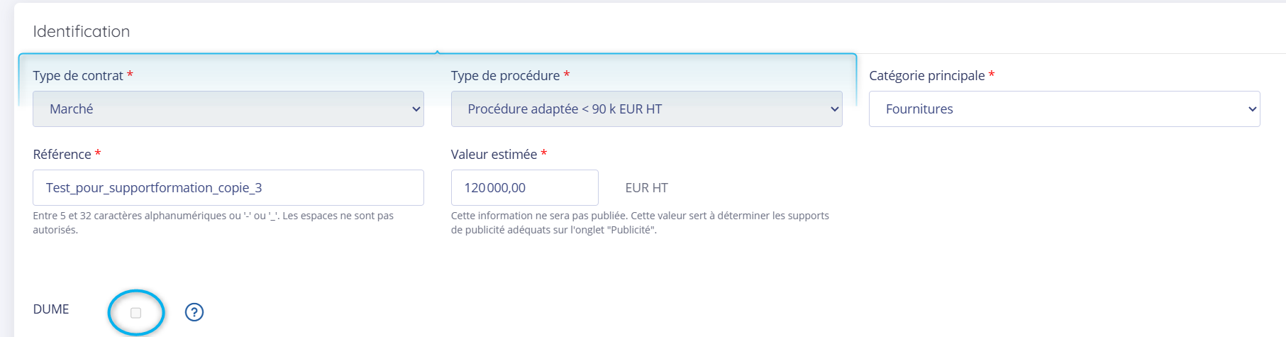The height and width of the screenshot is (337, 1286).
Task: Click the chevron arrow beside Marché
Action: [x=416, y=109]
